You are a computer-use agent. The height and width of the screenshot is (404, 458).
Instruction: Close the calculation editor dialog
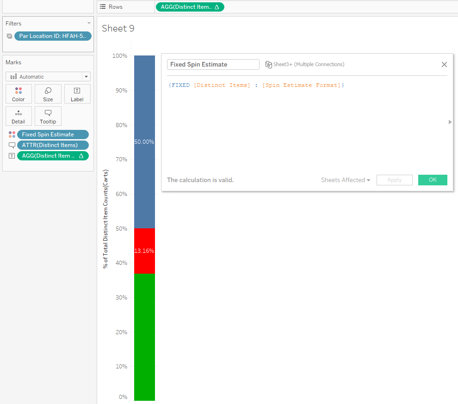click(x=444, y=65)
